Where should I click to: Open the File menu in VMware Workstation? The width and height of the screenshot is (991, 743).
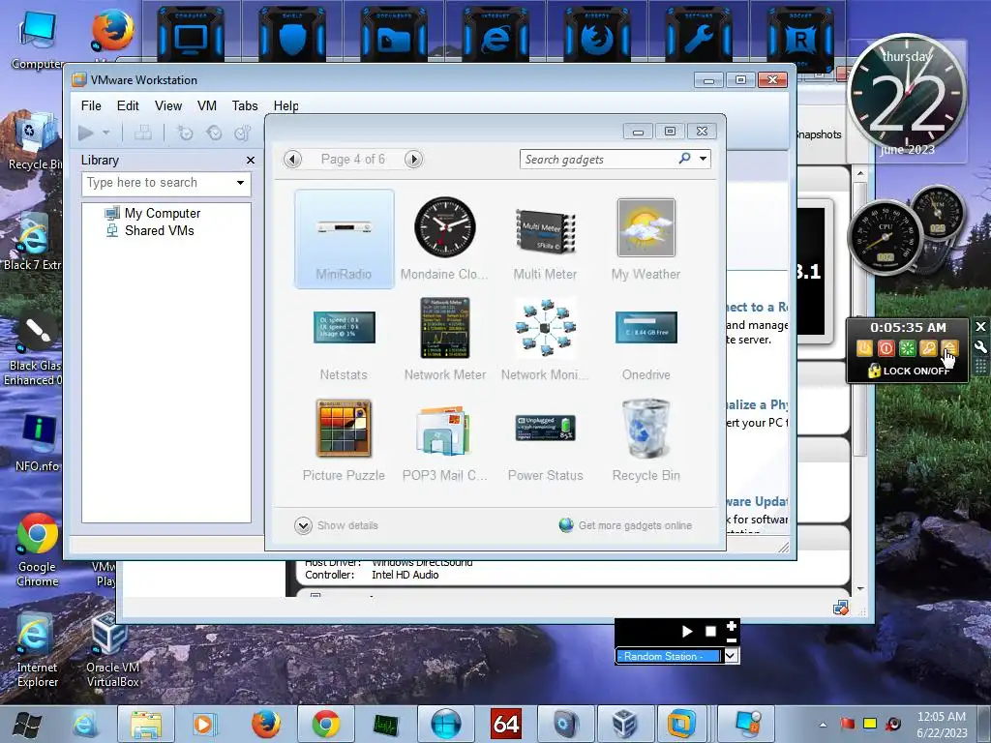(91, 105)
